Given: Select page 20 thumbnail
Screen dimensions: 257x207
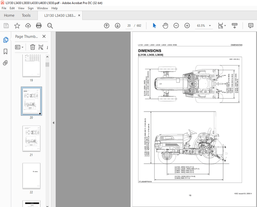Looking at the screenshot, I should 32,101.
